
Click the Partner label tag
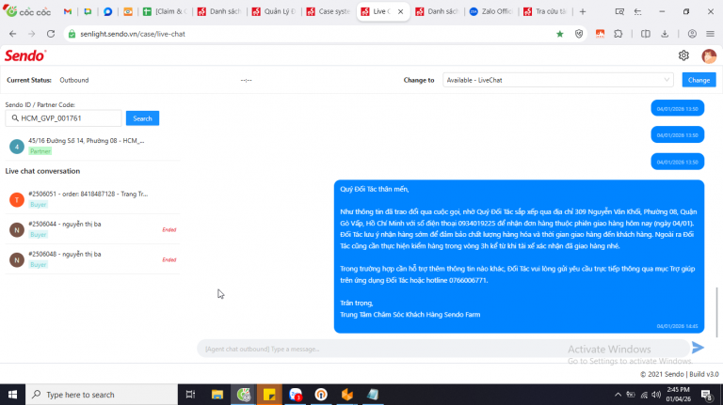coord(40,151)
